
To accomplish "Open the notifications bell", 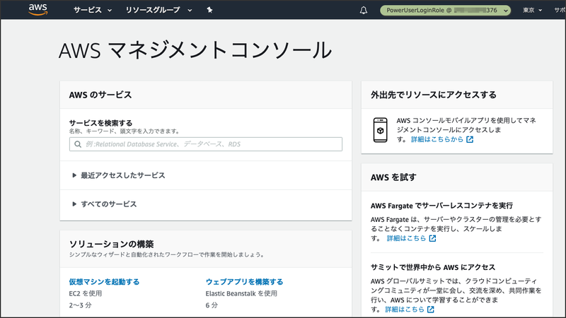I will coord(364,11).
